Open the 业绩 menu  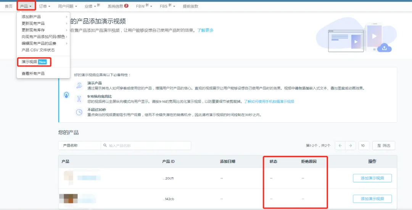92,6
